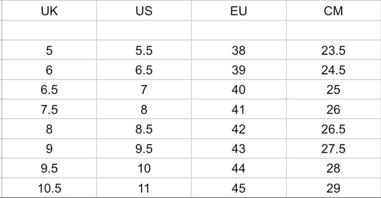The image size is (381, 198).
Task: Select the EU 40 cell
Action: pos(238,90)
